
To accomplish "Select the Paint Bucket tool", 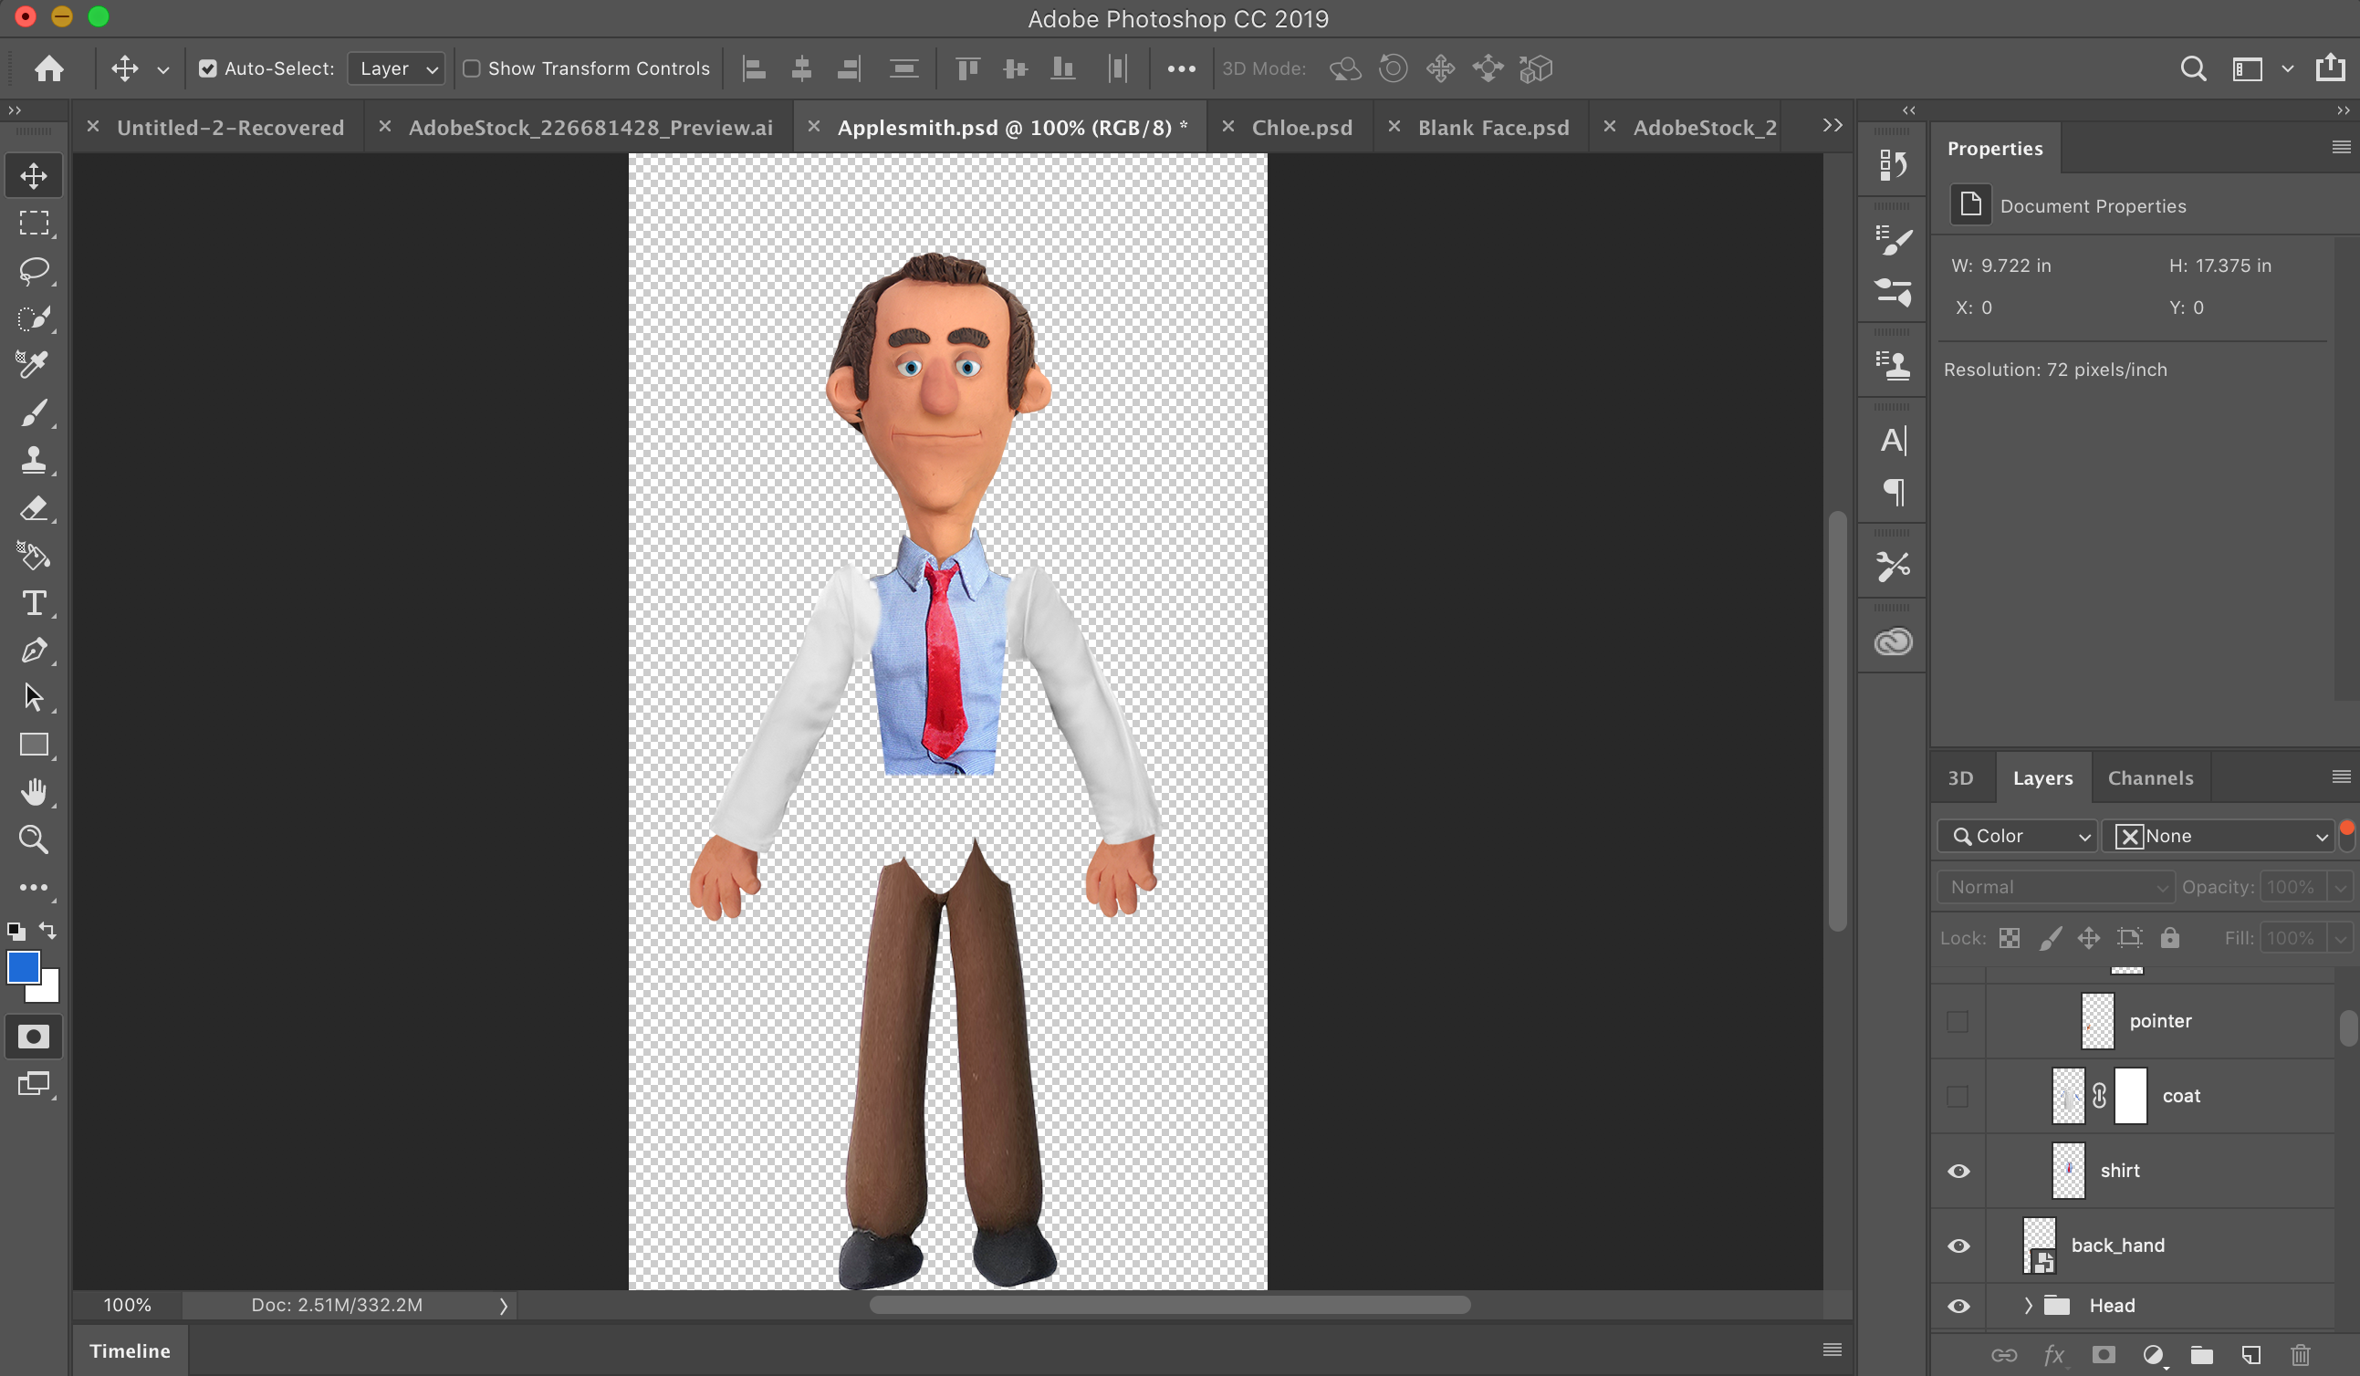I will click(x=34, y=556).
